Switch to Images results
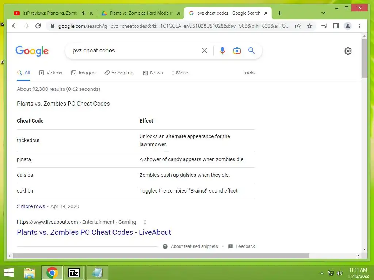Screen dimensions: 374x280 point(83,73)
